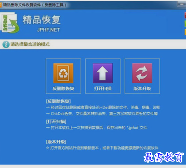Click the 请选择最合适的模式 hint text
The height and width of the screenshot is (168, 186).
tap(30, 44)
